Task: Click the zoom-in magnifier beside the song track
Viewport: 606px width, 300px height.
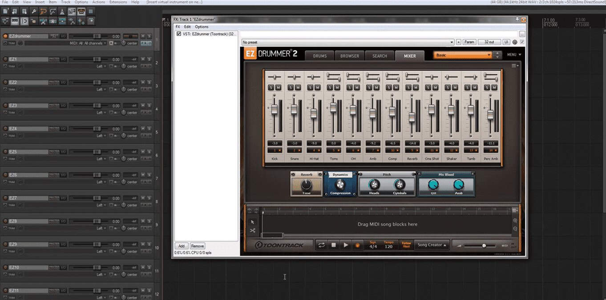Action: pyautogui.click(x=515, y=220)
